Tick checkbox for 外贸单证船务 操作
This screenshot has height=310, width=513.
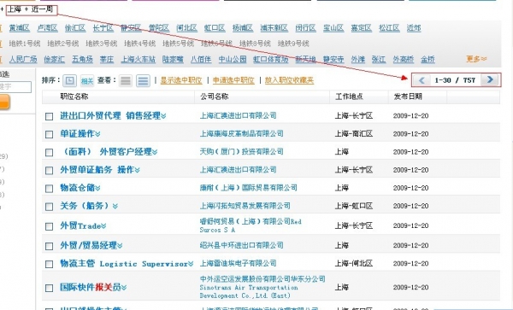(49, 170)
